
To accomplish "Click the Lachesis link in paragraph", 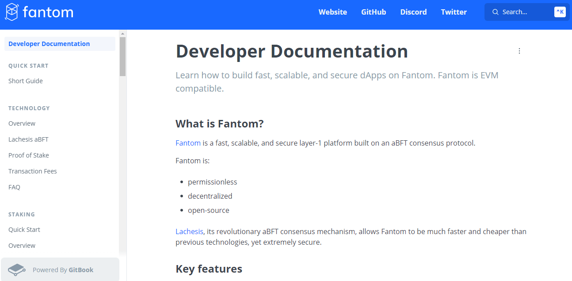I will coord(189,231).
